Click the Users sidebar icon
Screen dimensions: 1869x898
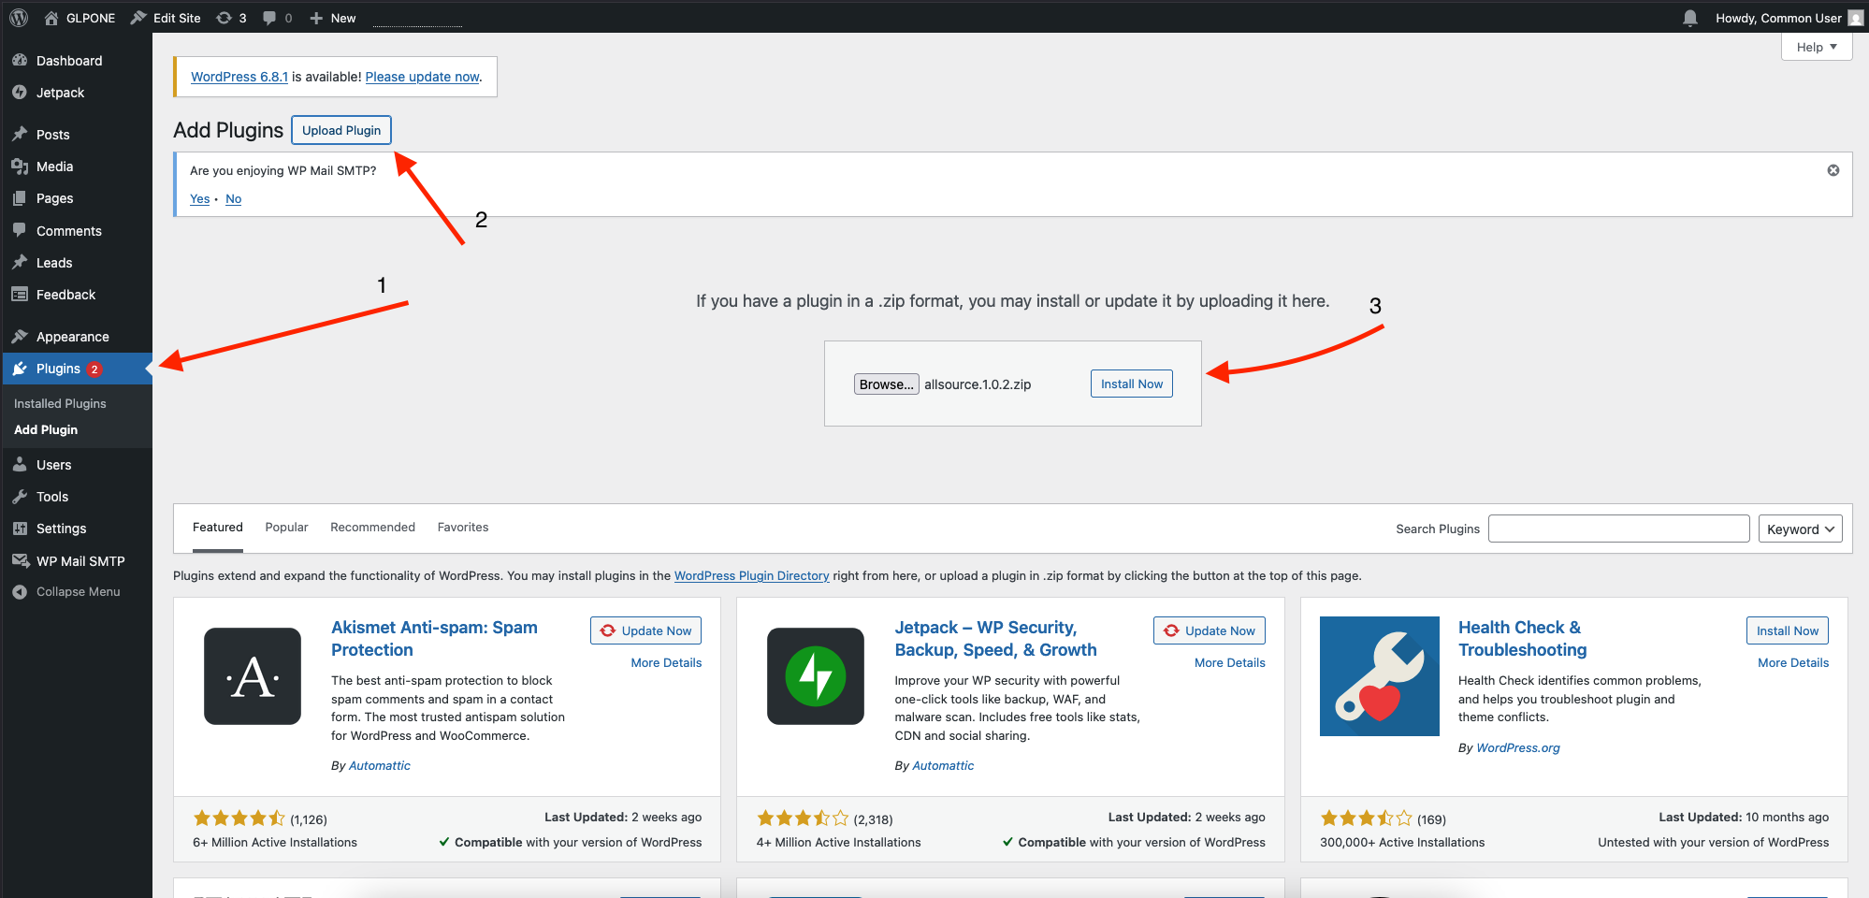[20, 464]
